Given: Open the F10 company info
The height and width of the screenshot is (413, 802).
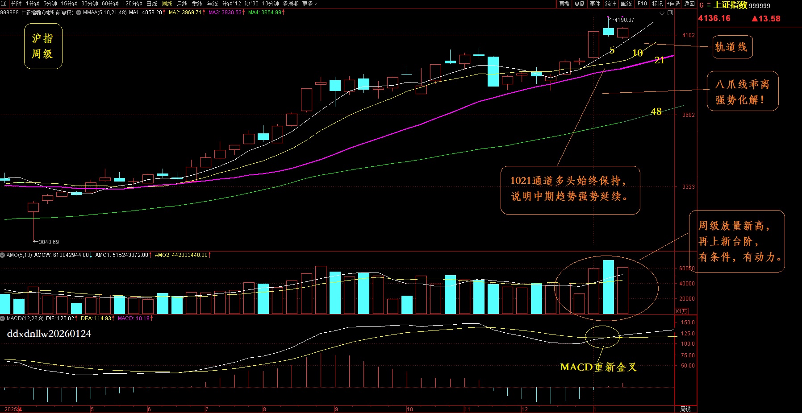Looking at the screenshot, I should [x=642, y=4].
